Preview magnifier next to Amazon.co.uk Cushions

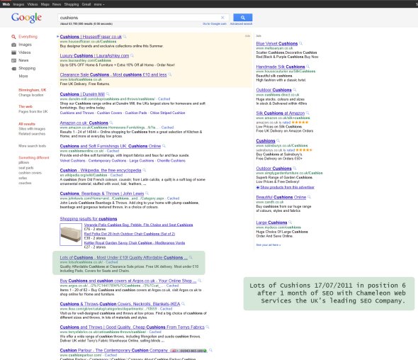pyautogui.click(x=111, y=123)
